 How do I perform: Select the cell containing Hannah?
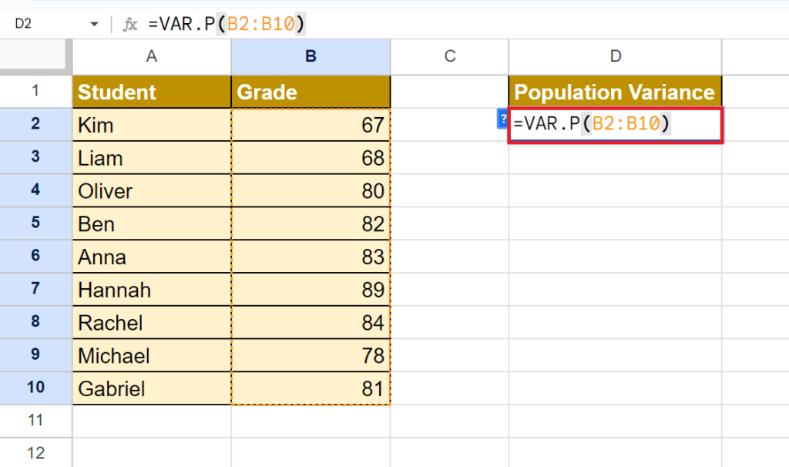coord(151,290)
